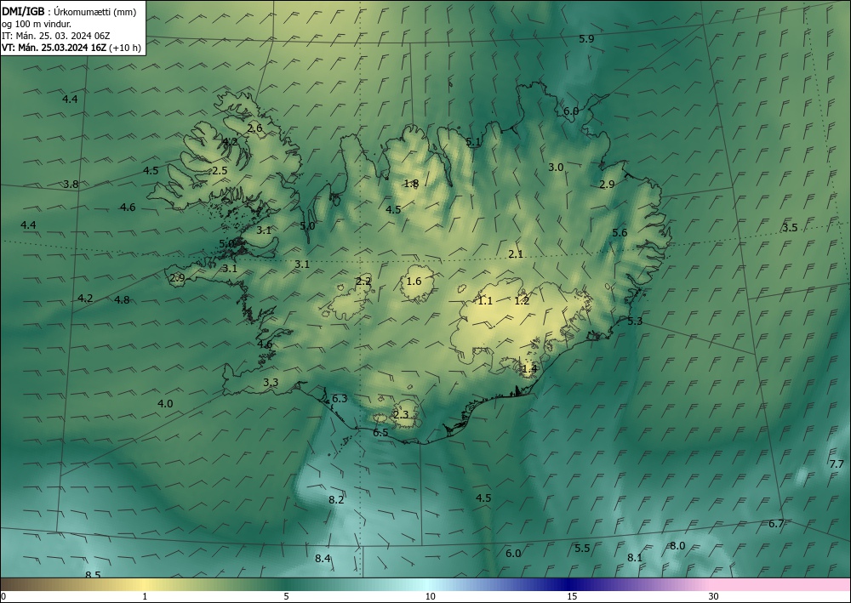The image size is (851, 603).
Task: Click the 8.0 value label on the map
Action: click(x=677, y=546)
